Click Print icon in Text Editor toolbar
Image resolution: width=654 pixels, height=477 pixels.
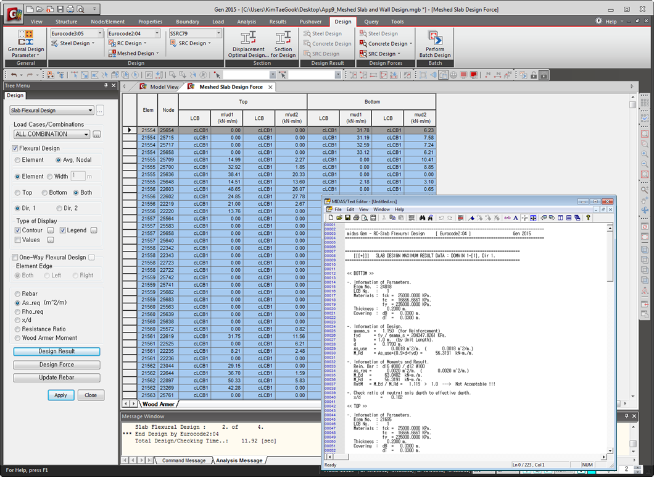(356, 217)
